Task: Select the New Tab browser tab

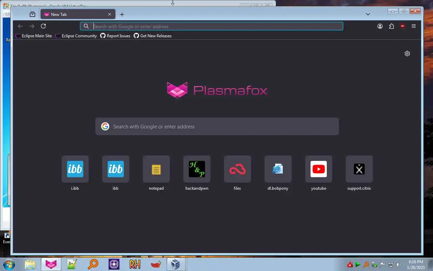Action: [x=78, y=14]
